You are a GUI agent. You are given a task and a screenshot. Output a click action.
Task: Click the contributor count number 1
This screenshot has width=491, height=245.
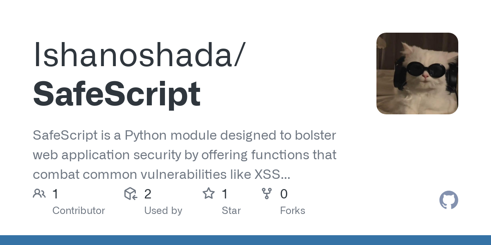(x=55, y=194)
